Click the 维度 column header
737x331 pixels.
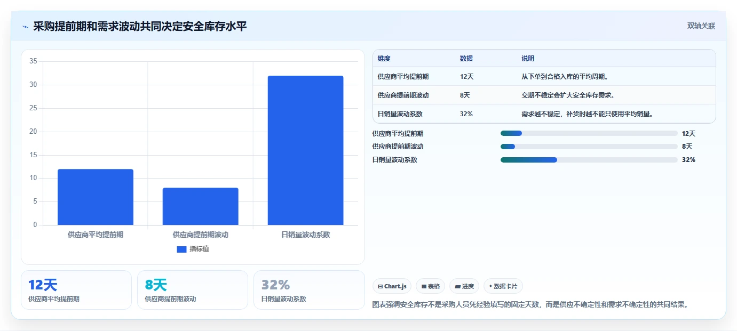coord(384,59)
